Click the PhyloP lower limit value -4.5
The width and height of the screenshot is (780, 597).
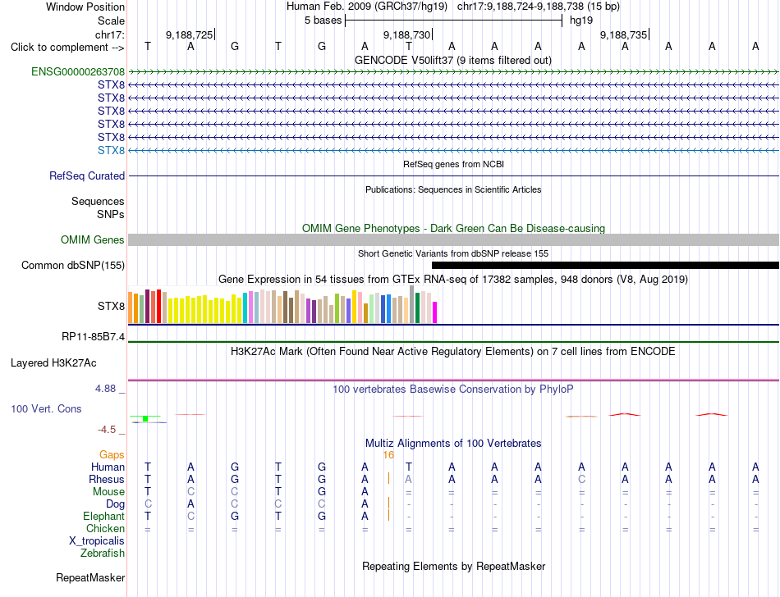pyautogui.click(x=107, y=430)
